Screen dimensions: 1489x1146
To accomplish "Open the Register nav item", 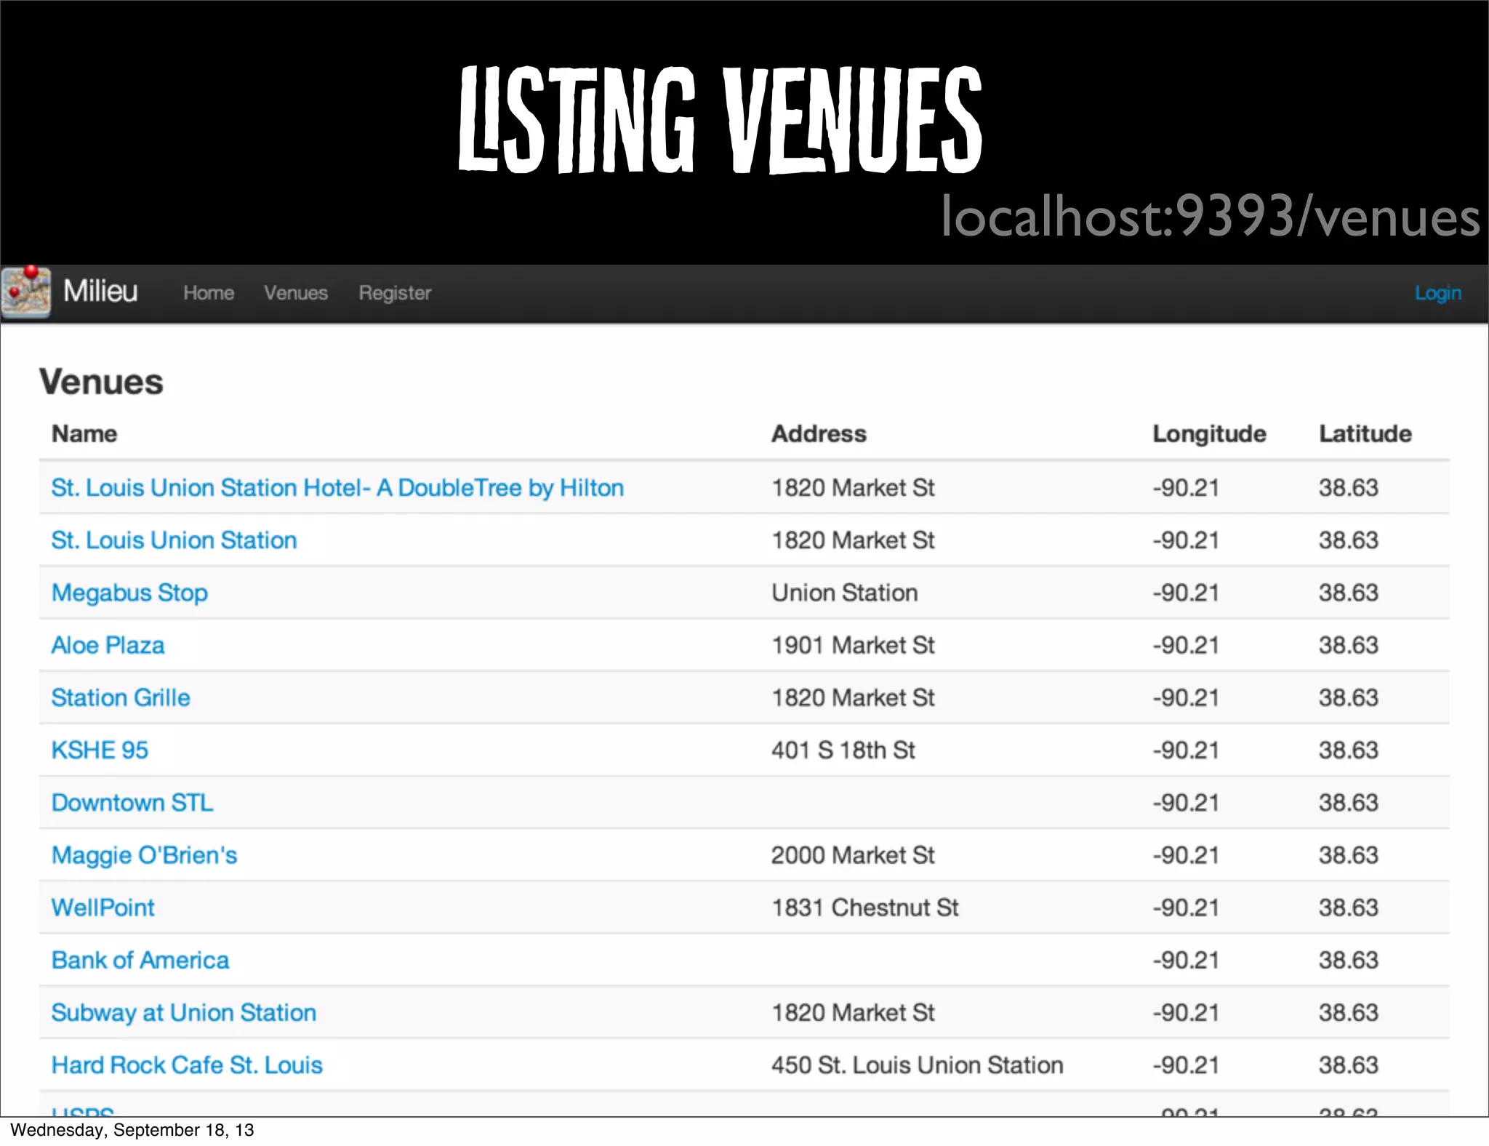I will pyautogui.click(x=395, y=293).
